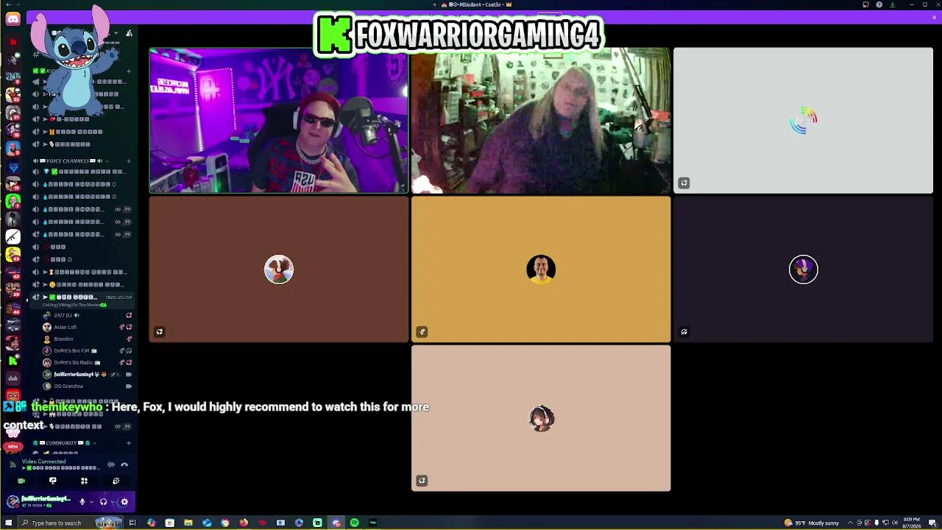Viewport: 942px width, 530px height.
Task: Click status badge icon on gold tile
Action: (422, 332)
